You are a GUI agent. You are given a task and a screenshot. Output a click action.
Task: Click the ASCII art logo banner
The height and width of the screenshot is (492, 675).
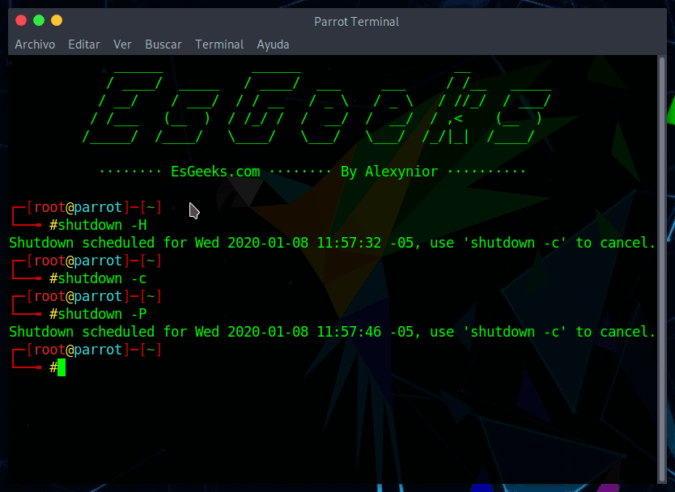point(316,109)
